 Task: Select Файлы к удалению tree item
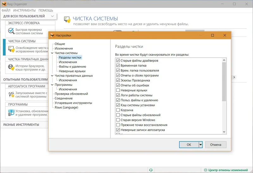[72, 67]
